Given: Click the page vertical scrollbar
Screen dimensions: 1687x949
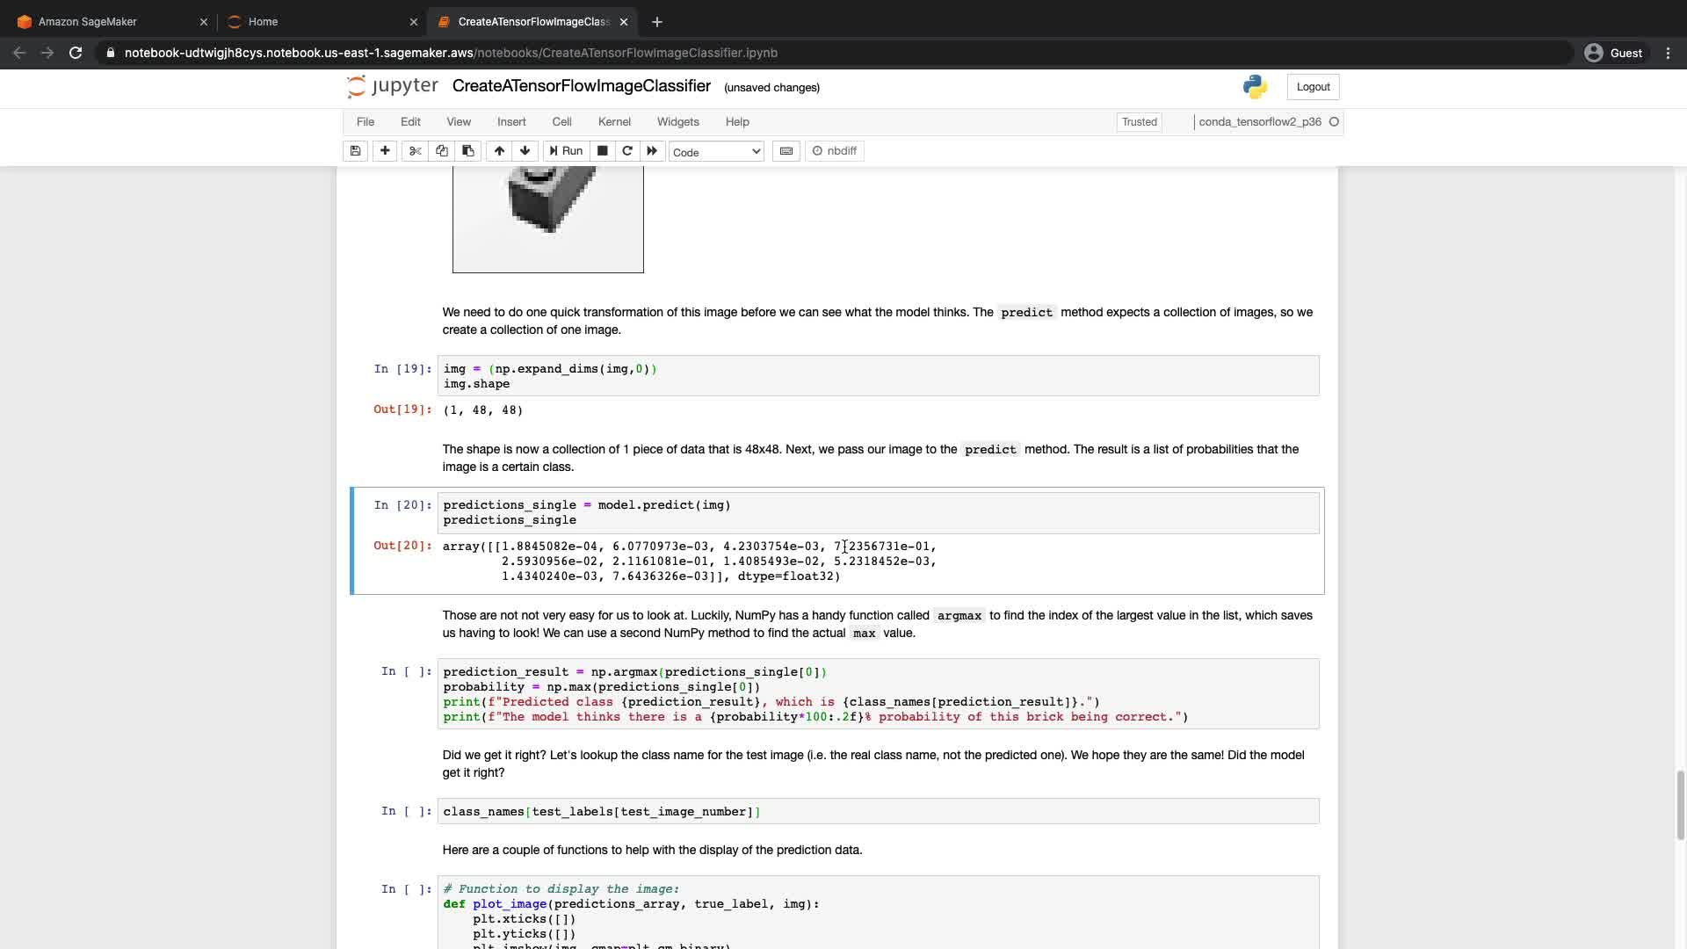Looking at the screenshot, I should (1680, 804).
